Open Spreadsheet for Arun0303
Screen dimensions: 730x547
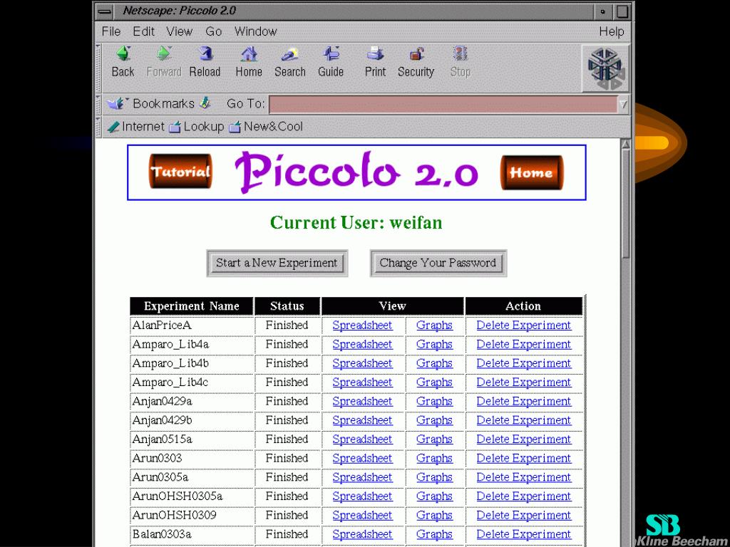(x=362, y=458)
